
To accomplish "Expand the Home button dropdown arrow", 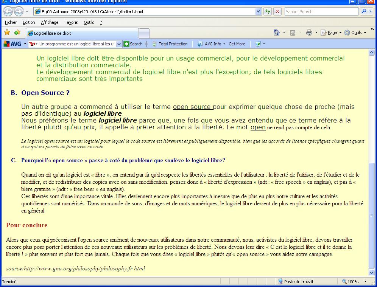I will tap(284, 33).
